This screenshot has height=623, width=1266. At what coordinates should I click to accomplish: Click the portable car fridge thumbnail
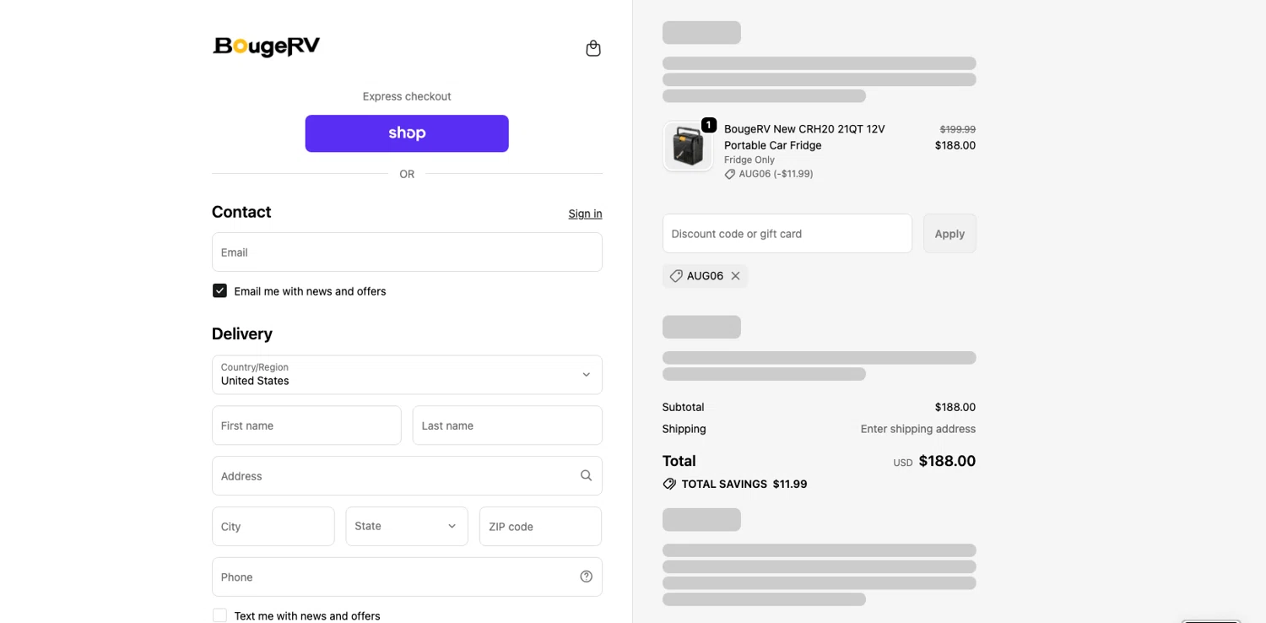point(688,147)
